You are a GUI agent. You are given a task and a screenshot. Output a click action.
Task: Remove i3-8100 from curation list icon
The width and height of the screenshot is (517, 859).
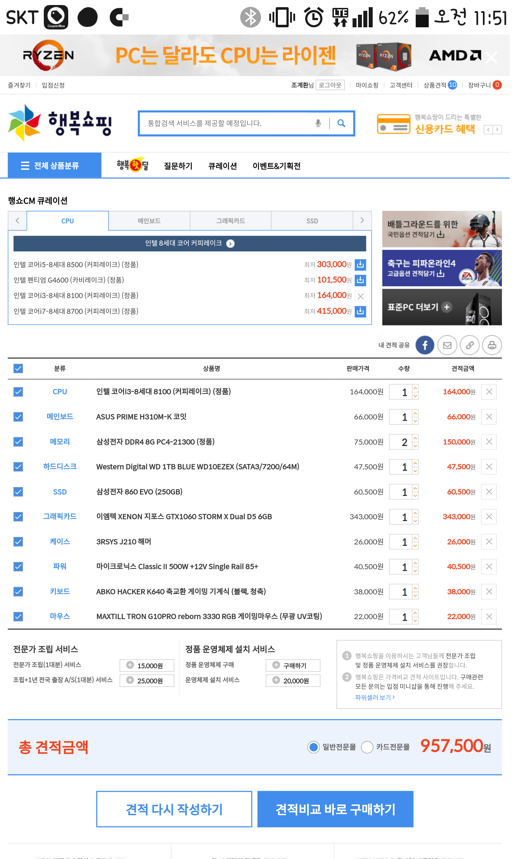[x=360, y=296]
